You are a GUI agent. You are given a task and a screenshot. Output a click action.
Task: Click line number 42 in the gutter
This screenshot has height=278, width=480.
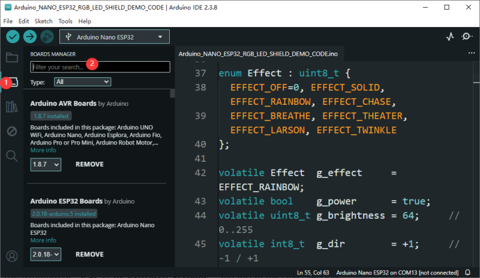[x=200, y=173]
